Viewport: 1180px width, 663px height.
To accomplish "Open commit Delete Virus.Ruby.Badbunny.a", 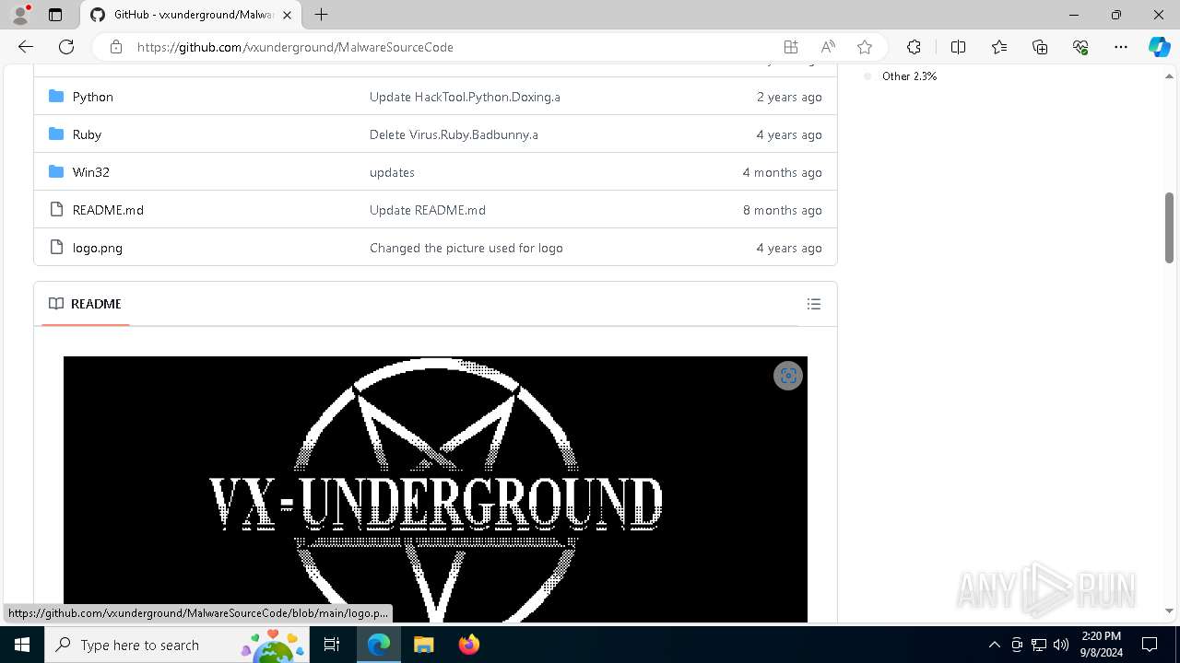I will [x=454, y=134].
